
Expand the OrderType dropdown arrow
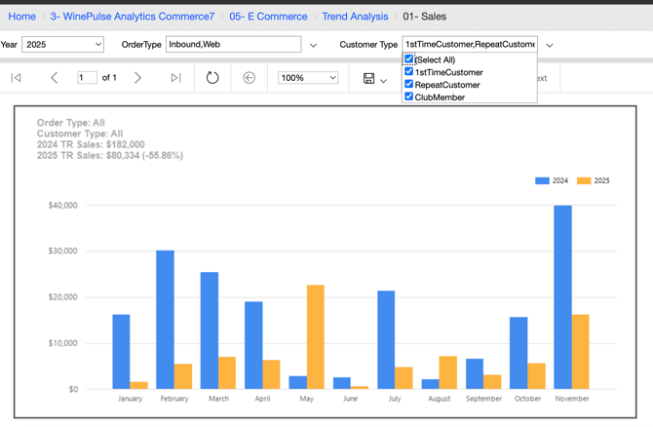[x=313, y=45]
